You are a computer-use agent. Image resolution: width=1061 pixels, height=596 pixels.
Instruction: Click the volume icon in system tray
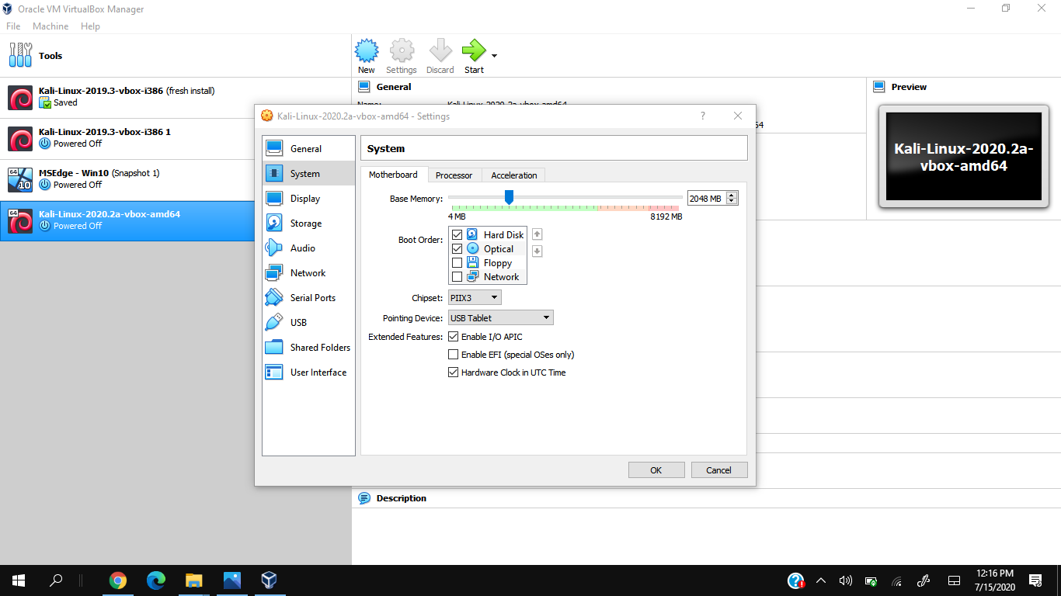[846, 580]
